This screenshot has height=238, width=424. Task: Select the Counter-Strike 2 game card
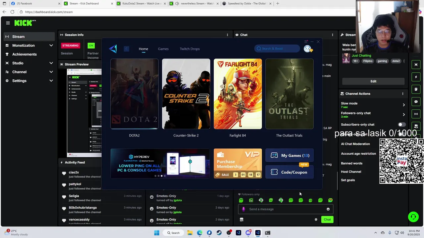pos(186,94)
